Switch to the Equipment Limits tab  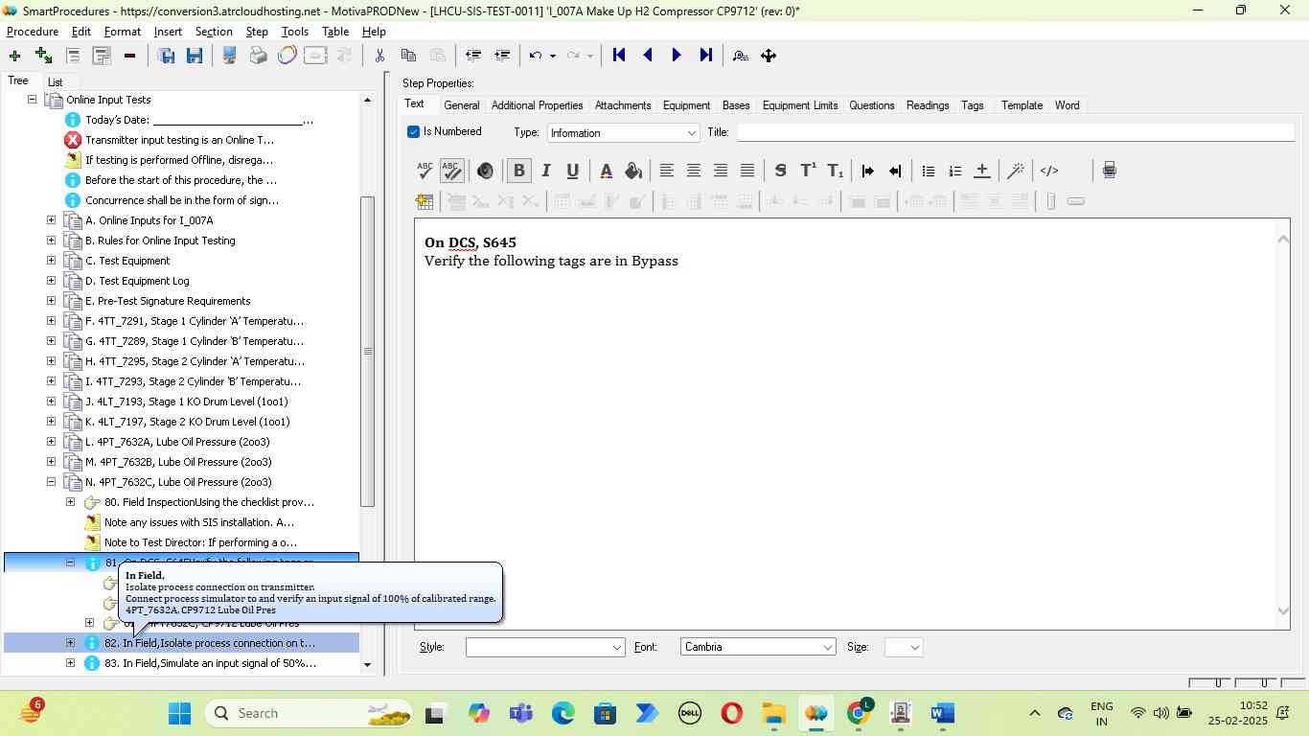point(800,105)
